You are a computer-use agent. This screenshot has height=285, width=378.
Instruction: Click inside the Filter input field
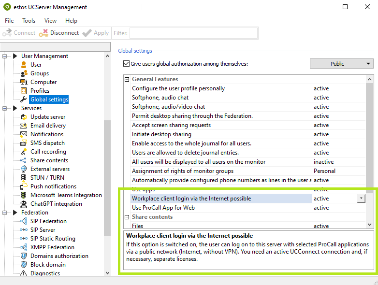pyautogui.click(x=193, y=33)
